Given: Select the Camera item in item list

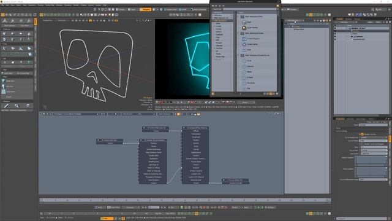Looking at the screenshot, I should tap(359, 37).
